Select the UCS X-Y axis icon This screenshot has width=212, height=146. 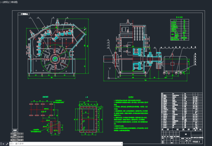(x=113, y=73)
